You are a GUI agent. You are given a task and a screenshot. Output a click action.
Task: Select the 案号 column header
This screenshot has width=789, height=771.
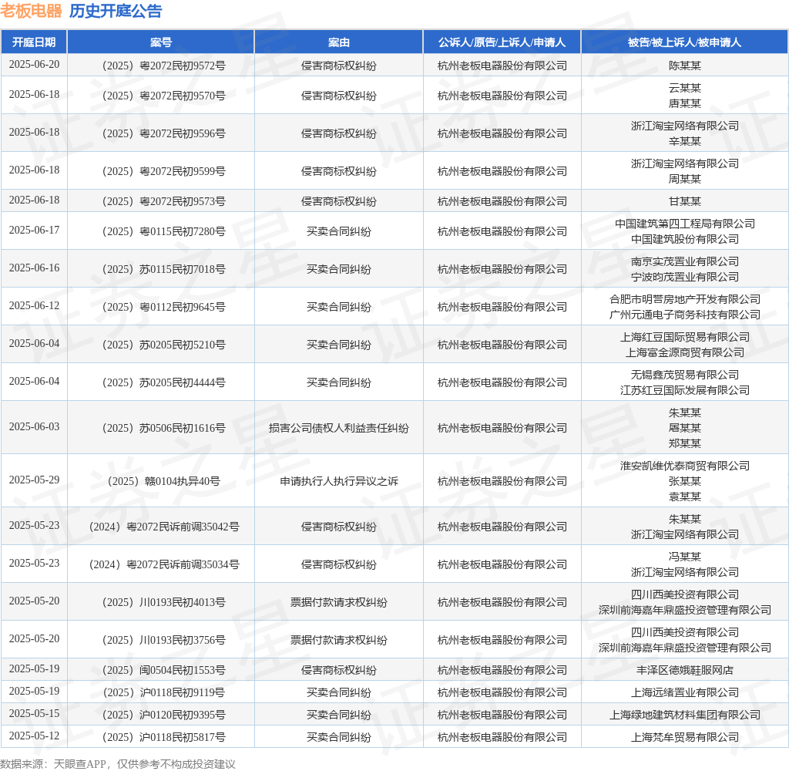tap(161, 42)
